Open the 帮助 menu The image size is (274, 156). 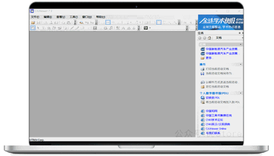point(101,17)
